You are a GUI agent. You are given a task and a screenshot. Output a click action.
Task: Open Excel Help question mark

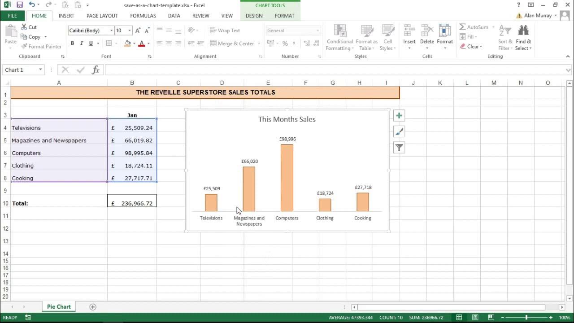tap(519, 5)
